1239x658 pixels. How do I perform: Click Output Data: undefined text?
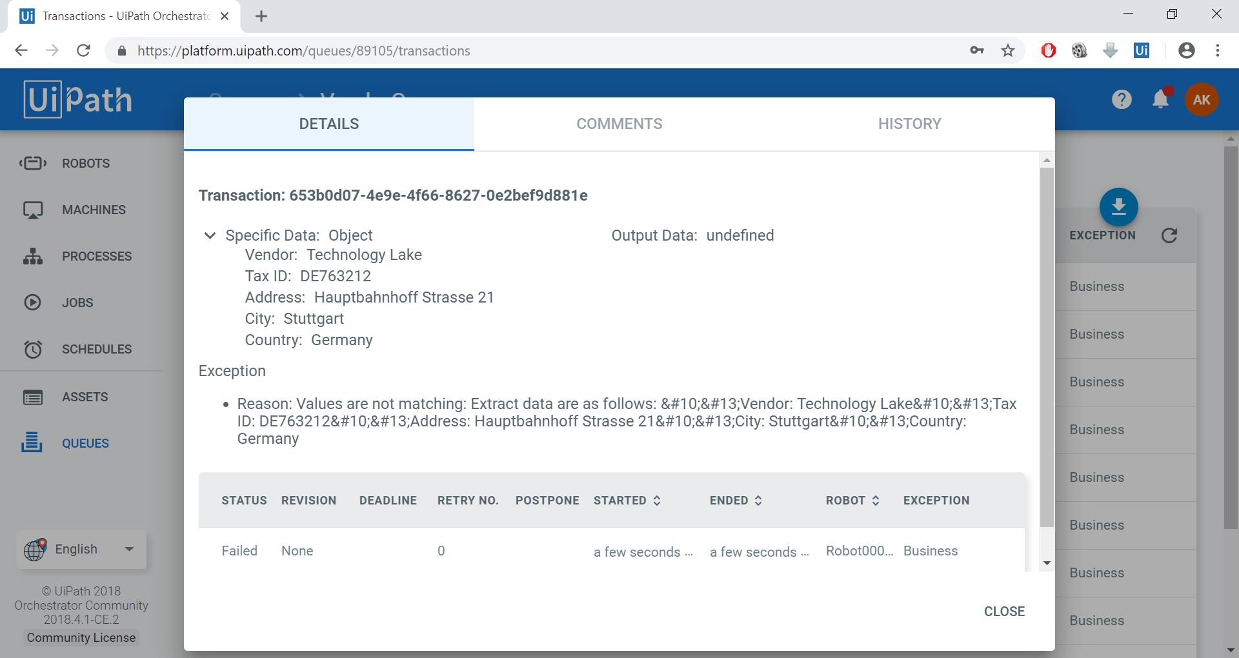692,235
